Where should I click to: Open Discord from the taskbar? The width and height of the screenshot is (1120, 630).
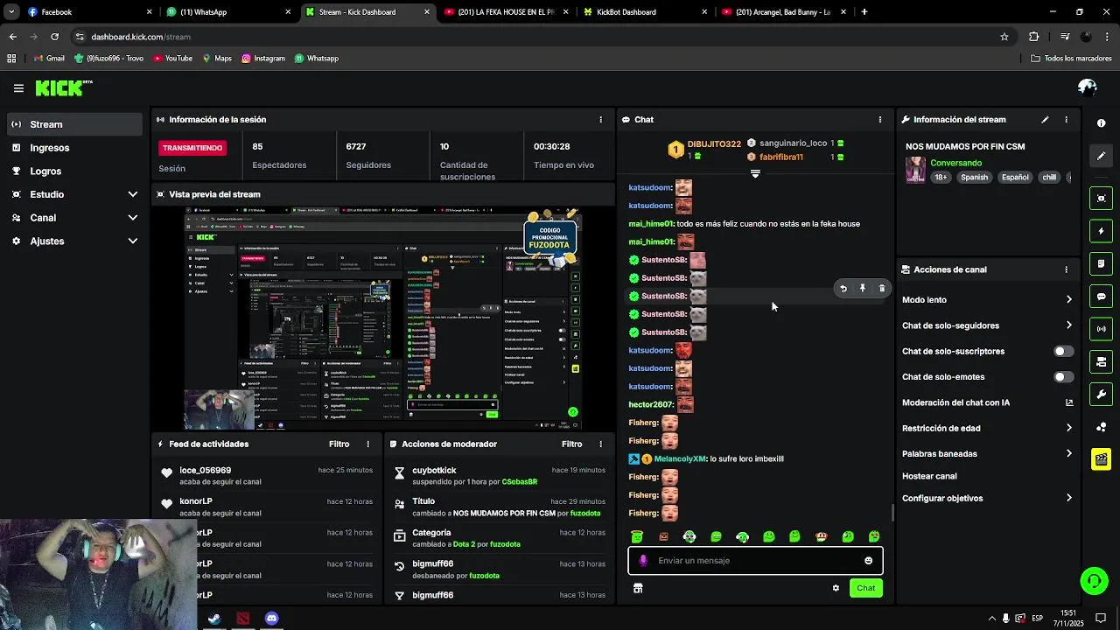point(271,619)
